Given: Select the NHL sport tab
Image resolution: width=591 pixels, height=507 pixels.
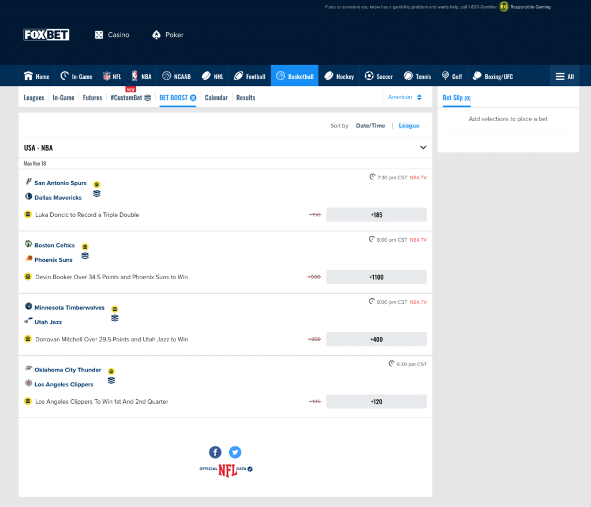Looking at the screenshot, I should pos(212,76).
